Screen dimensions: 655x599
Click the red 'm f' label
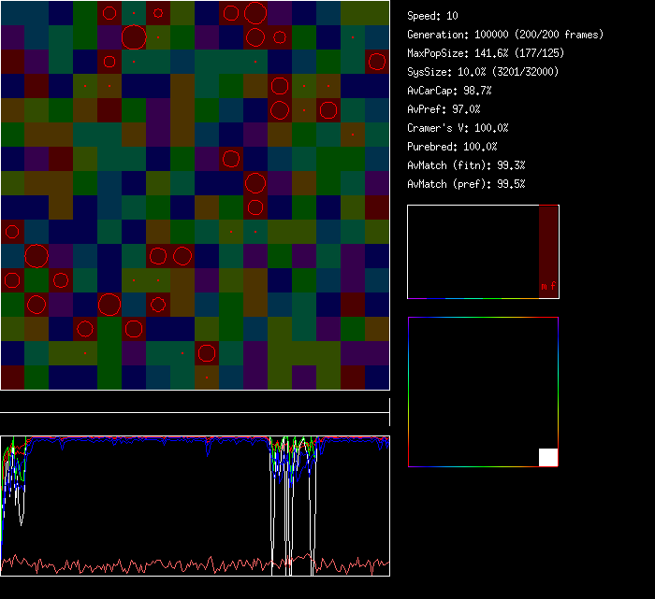(x=547, y=287)
